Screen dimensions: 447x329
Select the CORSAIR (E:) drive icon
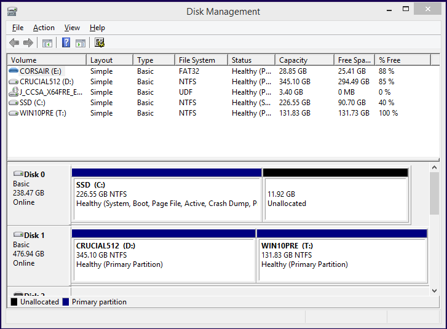[x=14, y=71]
